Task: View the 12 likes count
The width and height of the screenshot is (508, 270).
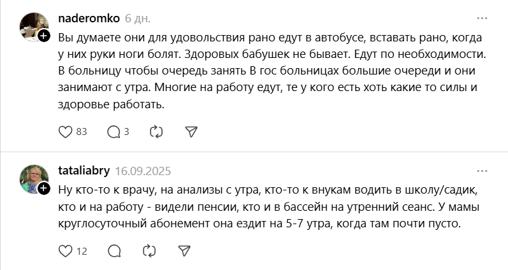Action: (82, 251)
